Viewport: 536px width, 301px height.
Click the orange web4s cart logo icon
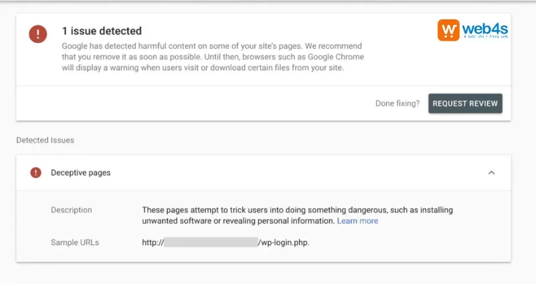(x=450, y=30)
